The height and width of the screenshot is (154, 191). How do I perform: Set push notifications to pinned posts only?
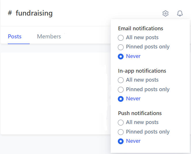pyautogui.click(x=121, y=132)
